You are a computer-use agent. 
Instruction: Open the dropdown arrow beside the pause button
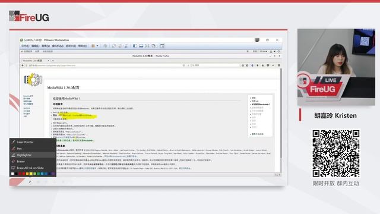click(x=97, y=46)
